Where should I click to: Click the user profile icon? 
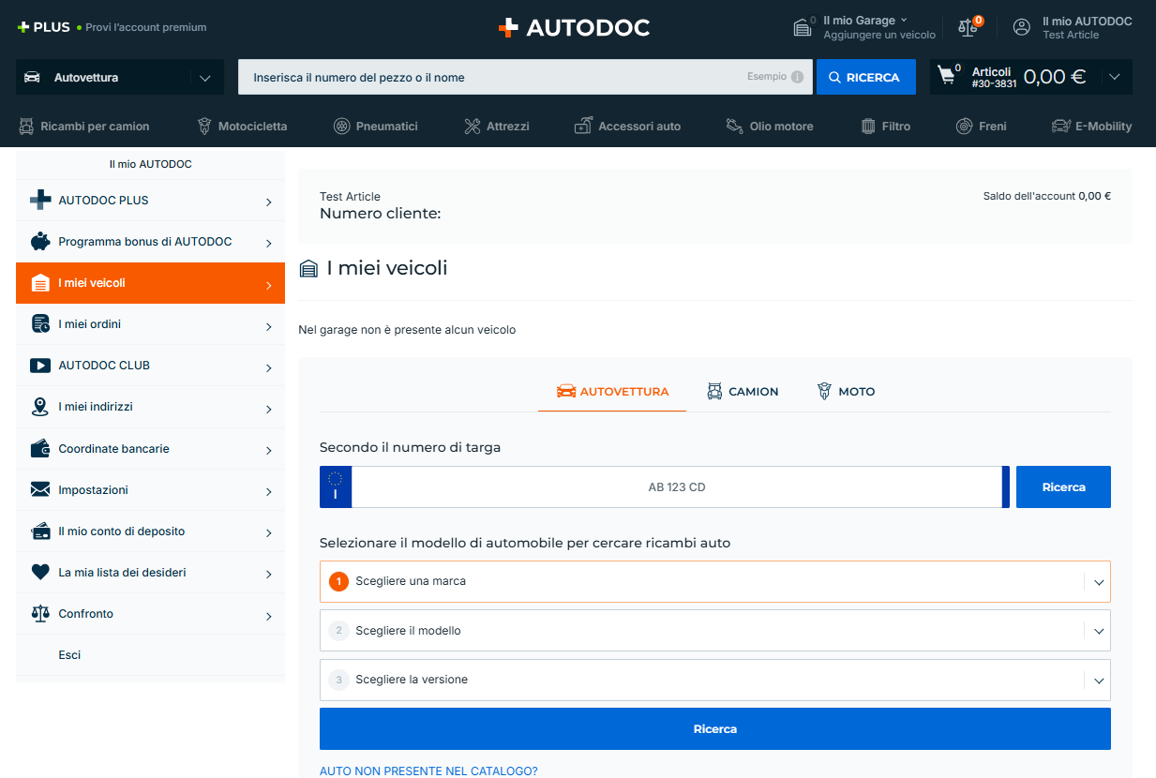click(1022, 27)
